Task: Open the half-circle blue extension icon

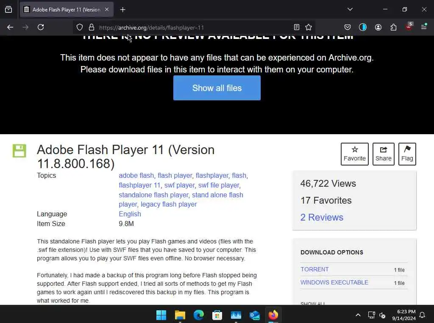Action: [363, 27]
